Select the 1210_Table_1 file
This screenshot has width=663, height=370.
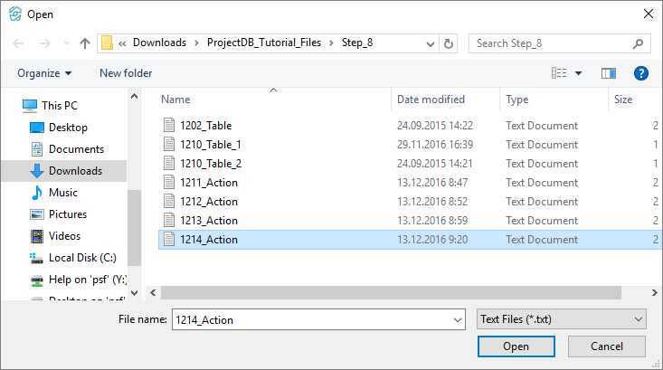tap(210, 145)
